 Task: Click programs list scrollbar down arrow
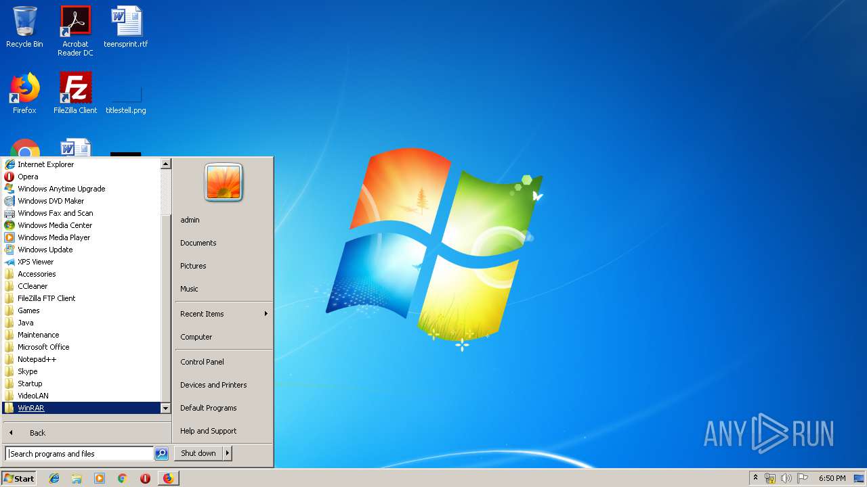[x=165, y=408]
